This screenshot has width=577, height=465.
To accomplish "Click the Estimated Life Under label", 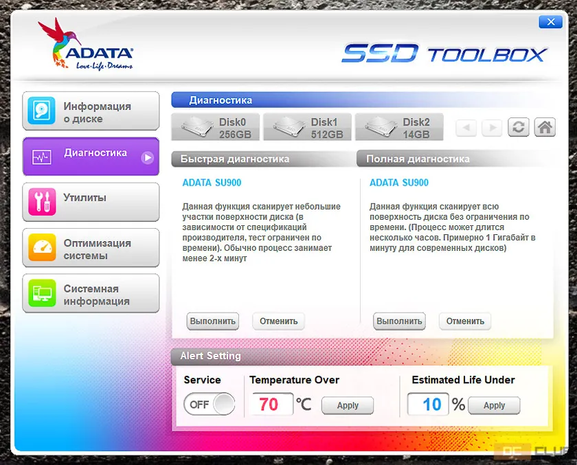I will (463, 380).
